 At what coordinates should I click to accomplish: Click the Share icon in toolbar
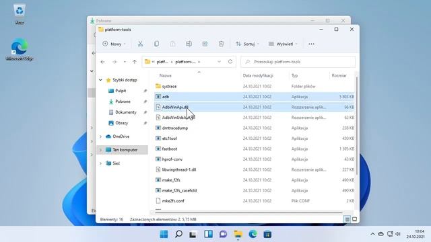pyautogui.click(x=205, y=44)
